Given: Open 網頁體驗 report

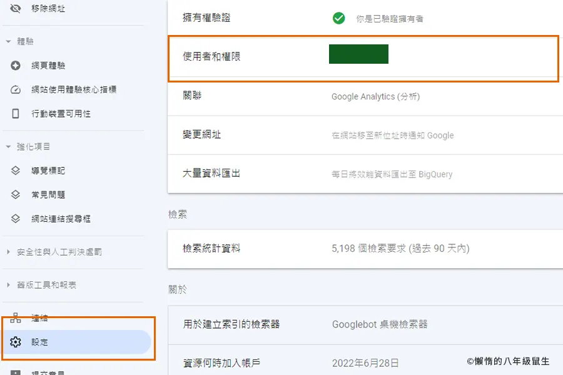Looking at the screenshot, I should tap(48, 66).
